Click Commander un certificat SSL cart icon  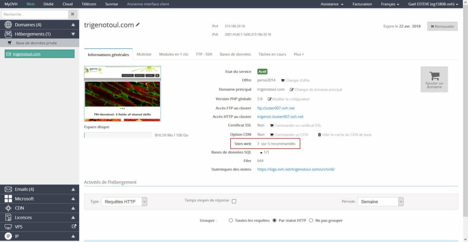pyautogui.click(x=272, y=125)
